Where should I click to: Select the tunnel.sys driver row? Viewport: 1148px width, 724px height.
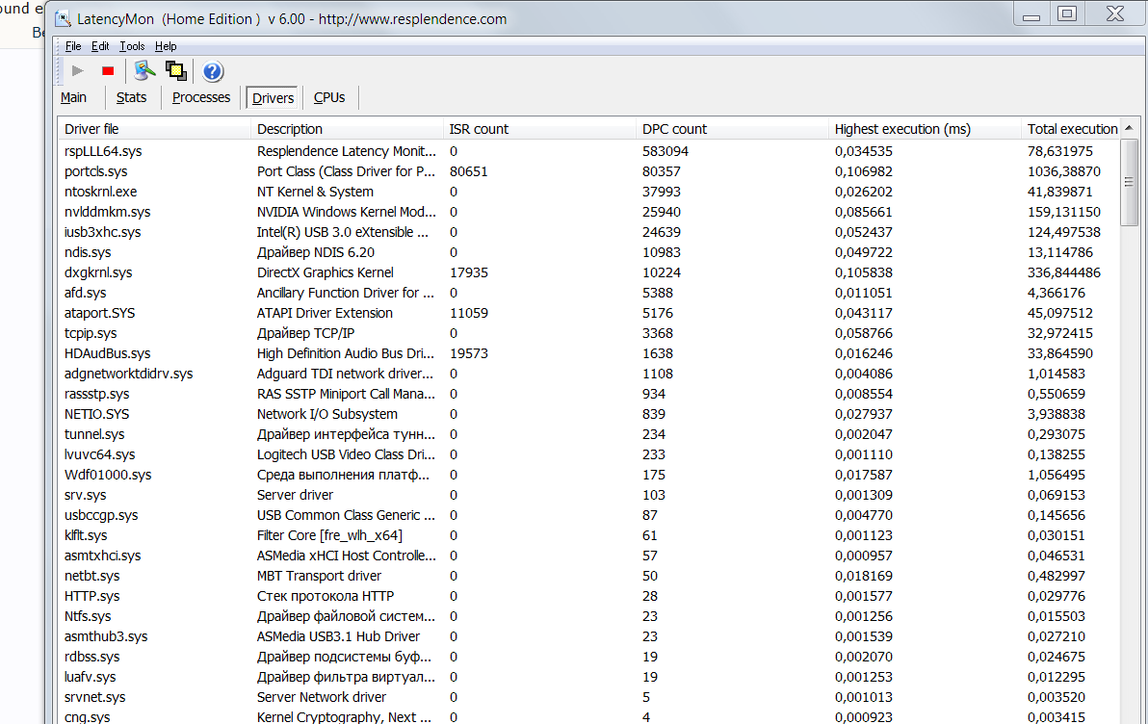pos(589,434)
